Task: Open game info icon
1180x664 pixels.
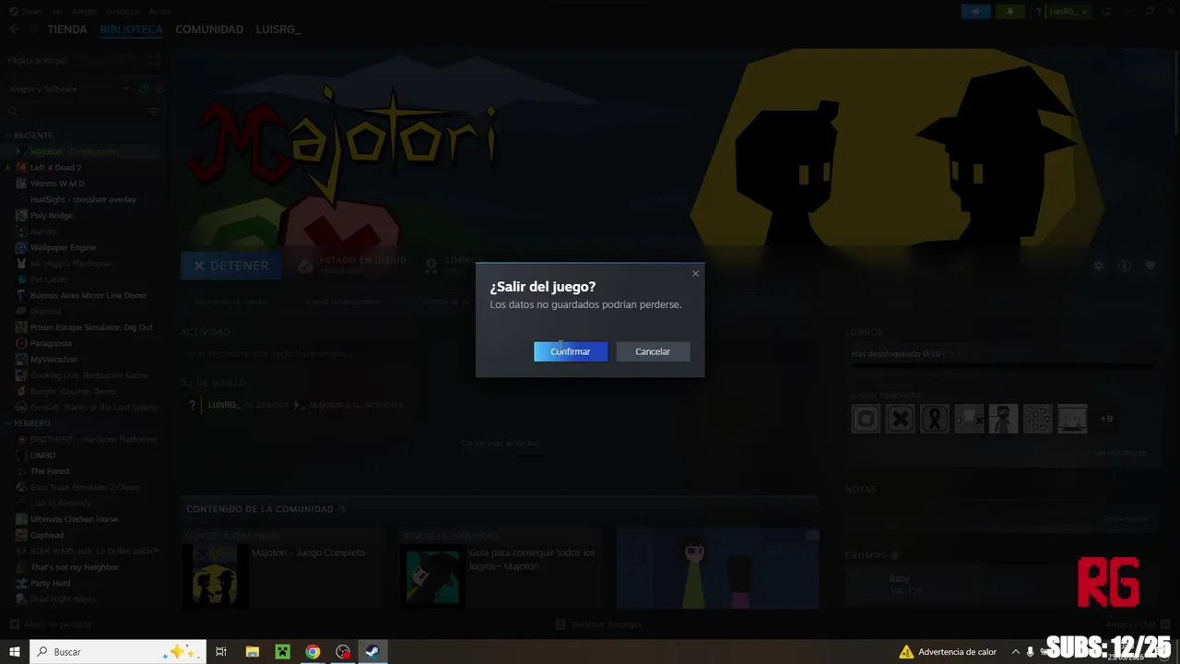Action: coord(1125,266)
